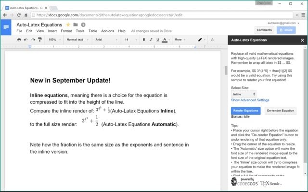Image resolution: width=308 pixels, height=192 pixels.
Task: Move document using the folder icon
Action: click(x=76, y=24)
